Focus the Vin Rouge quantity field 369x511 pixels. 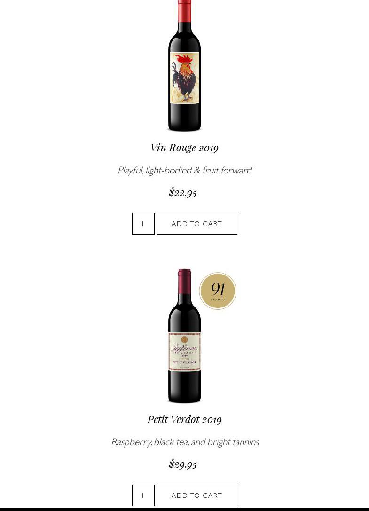coord(143,224)
